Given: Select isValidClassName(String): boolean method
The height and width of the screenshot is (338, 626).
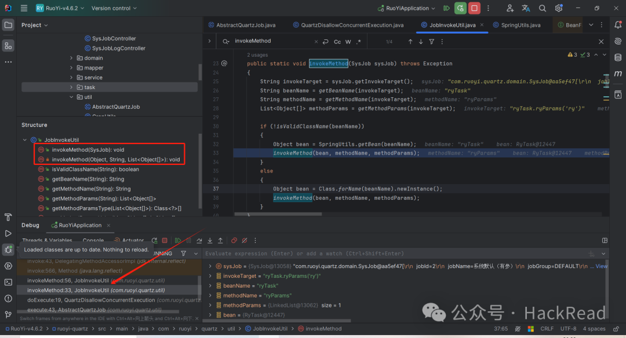Looking at the screenshot, I should [95, 170].
